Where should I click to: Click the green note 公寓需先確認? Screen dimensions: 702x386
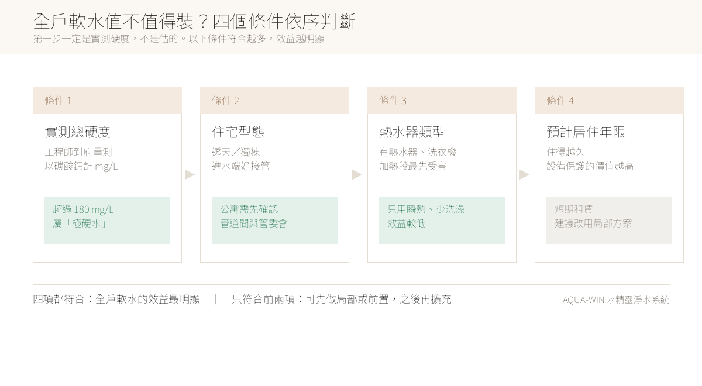[249, 209]
